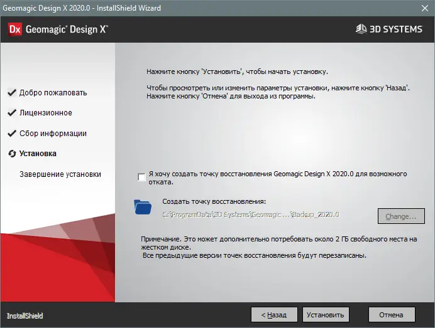Image resolution: width=435 pixels, height=328 pixels.
Task: Select the Завершение установки step label
Action: 60,174
